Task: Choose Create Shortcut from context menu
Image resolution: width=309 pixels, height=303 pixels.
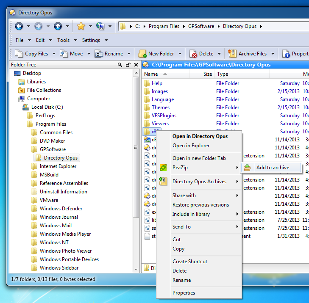Action: 190,262
